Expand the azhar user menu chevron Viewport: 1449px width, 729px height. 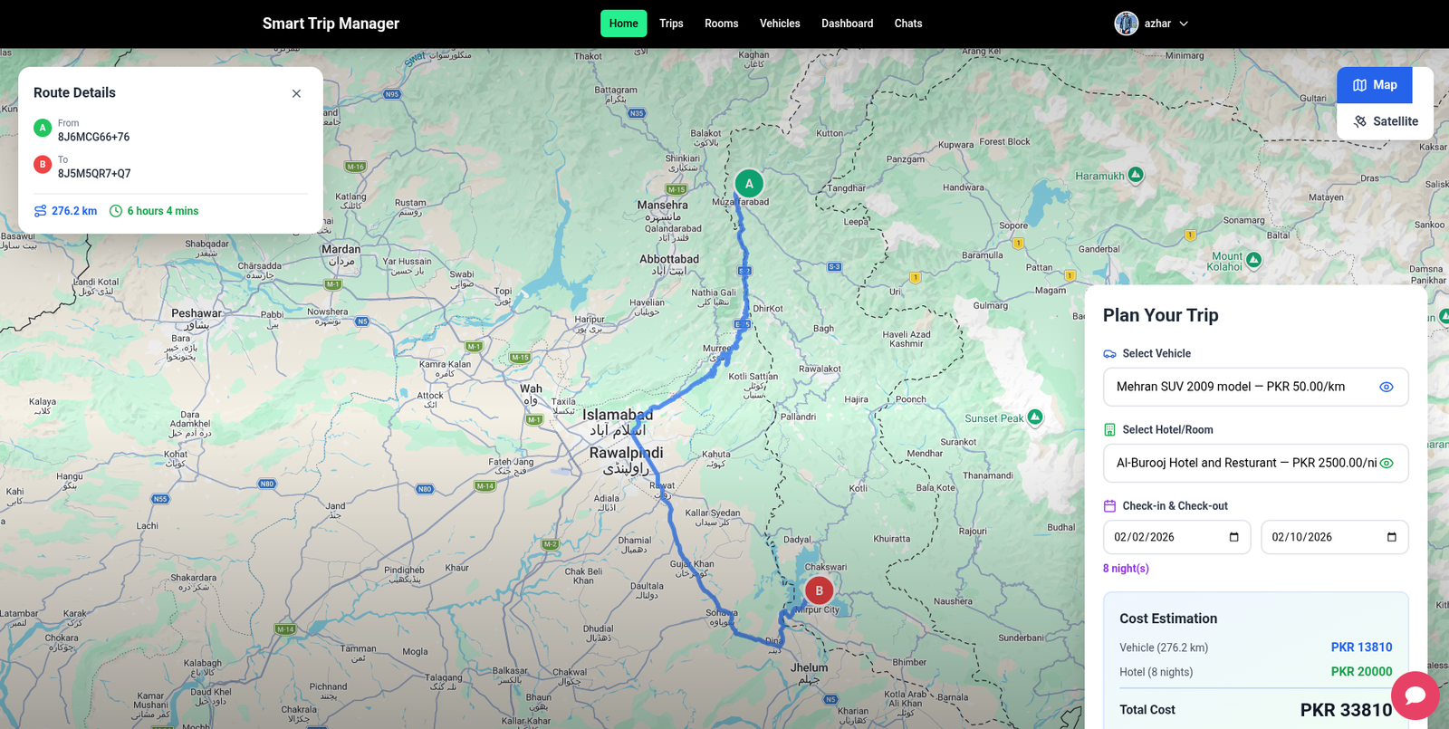1184,24
